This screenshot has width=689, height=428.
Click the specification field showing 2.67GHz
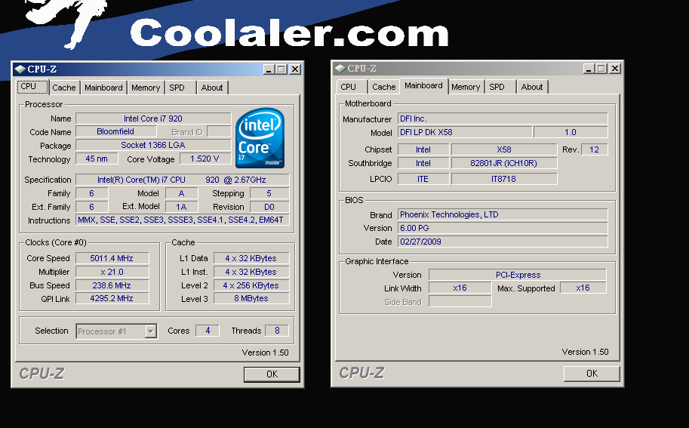point(183,180)
